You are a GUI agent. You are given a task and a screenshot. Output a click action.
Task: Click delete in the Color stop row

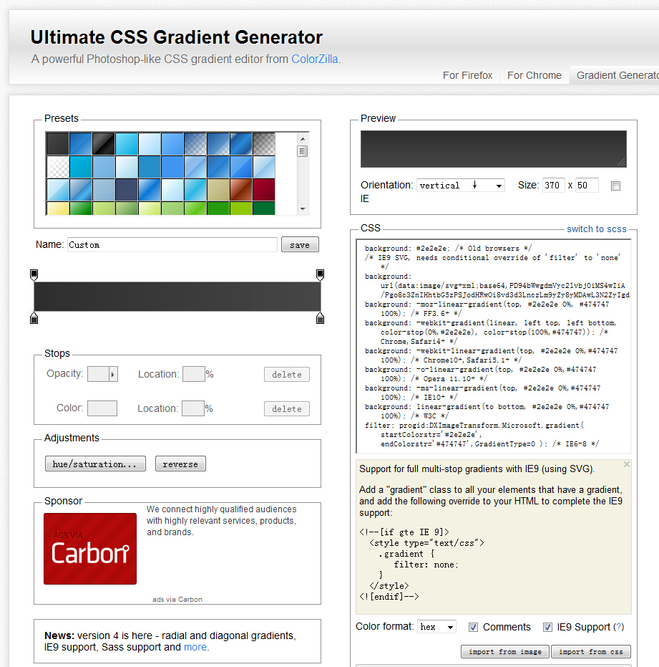coord(287,409)
